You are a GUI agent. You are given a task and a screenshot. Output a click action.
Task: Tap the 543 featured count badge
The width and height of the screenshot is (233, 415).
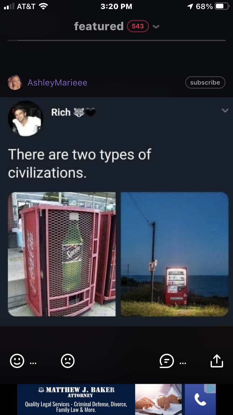point(138,26)
